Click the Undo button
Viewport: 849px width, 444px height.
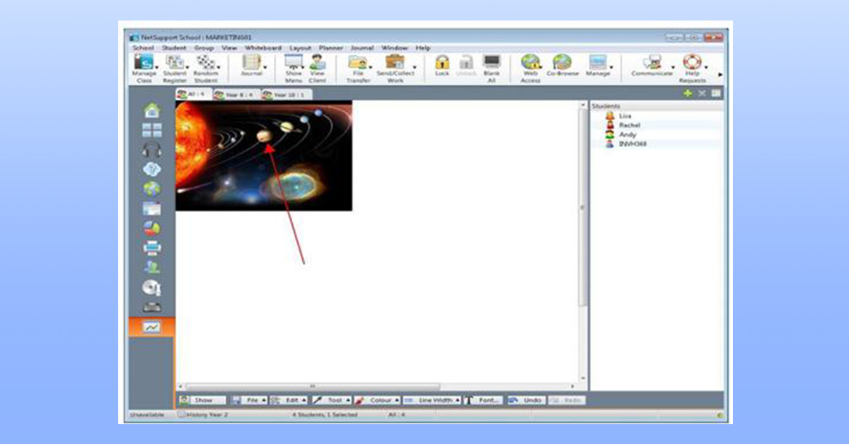526,400
